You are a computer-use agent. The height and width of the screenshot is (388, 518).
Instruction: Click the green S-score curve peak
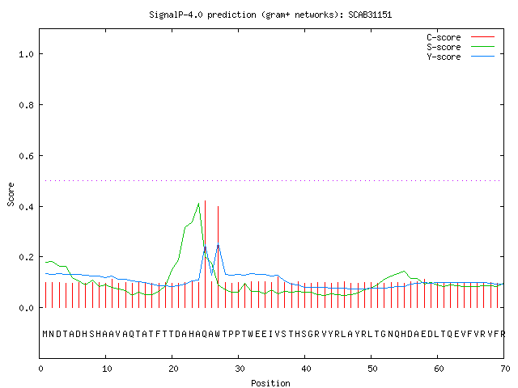198,204
